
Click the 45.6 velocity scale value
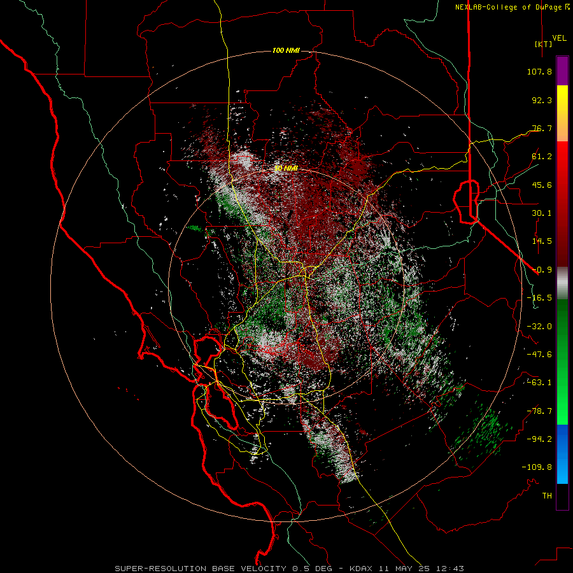[542, 185]
